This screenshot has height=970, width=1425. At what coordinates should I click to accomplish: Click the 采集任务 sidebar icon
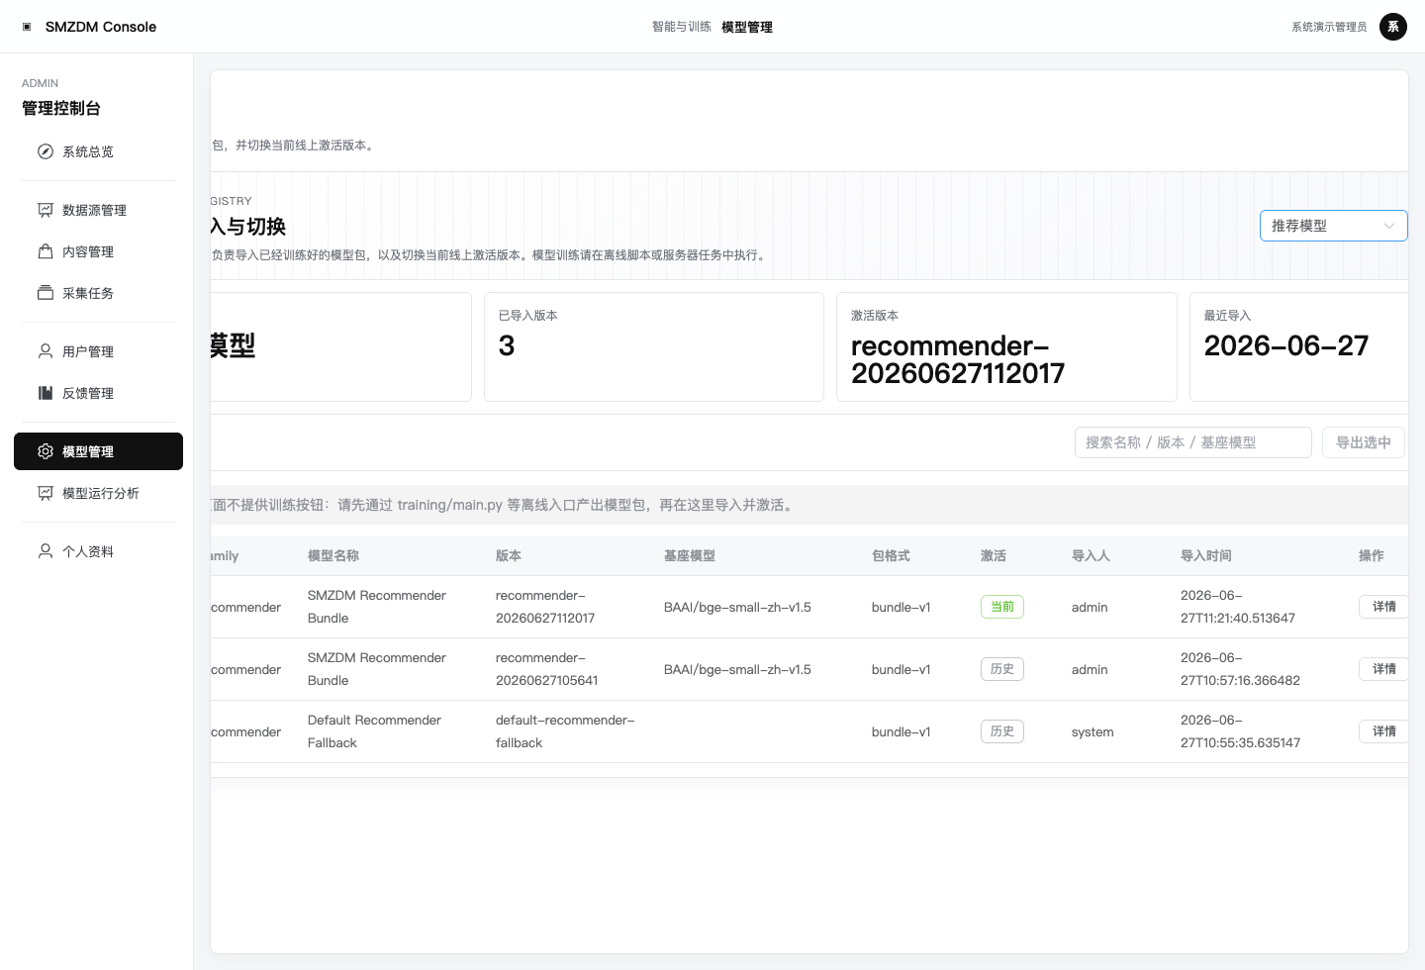click(x=46, y=293)
